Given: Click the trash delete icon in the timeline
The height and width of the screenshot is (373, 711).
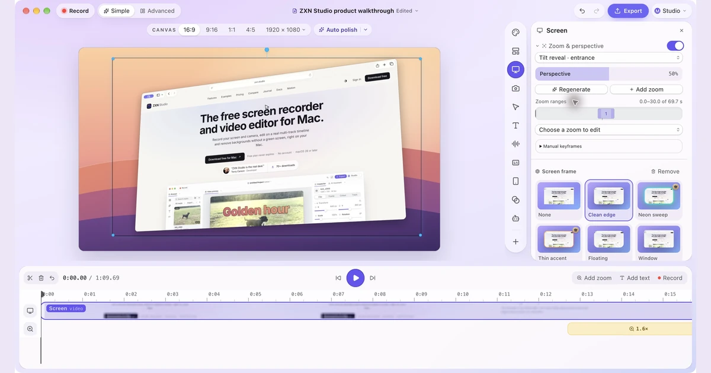Looking at the screenshot, I should click(x=41, y=278).
